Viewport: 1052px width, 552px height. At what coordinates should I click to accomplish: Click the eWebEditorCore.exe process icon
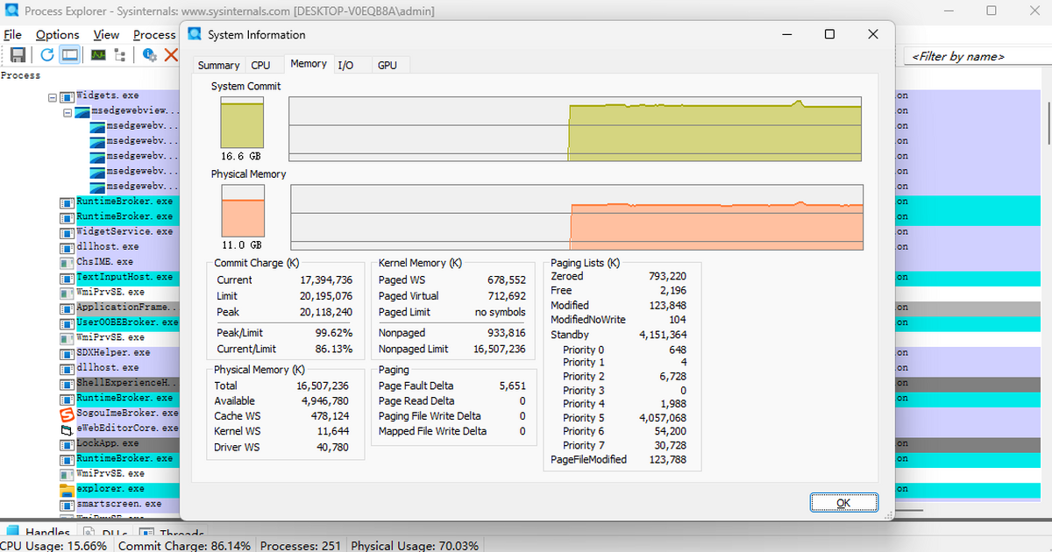pyautogui.click(x=67, y=429)
